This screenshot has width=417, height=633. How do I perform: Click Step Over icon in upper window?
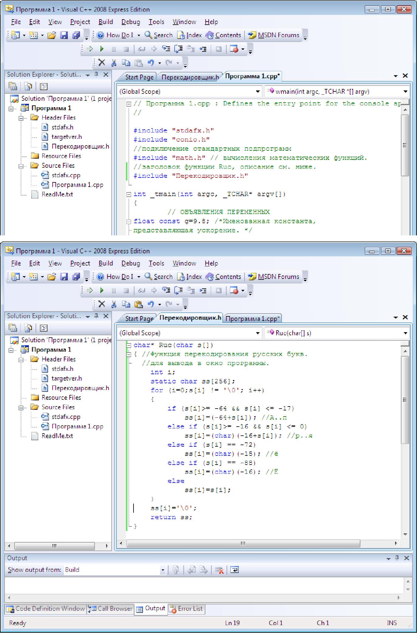178,49
